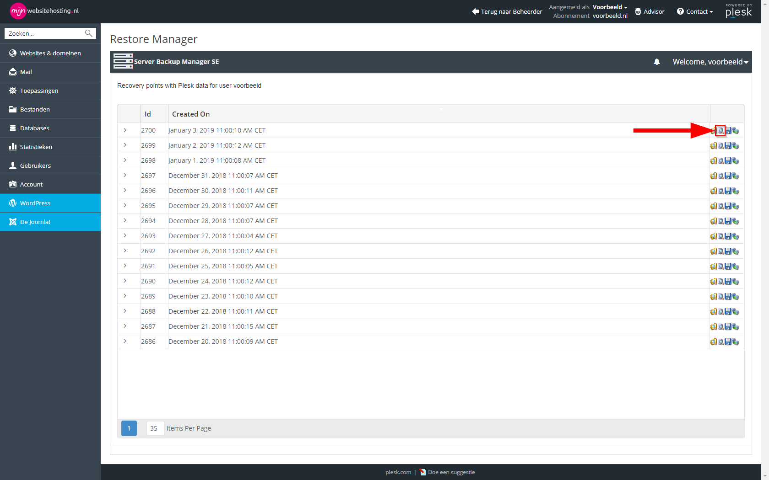Open the Advisor icon in header
Image resolution: width=769 pixels, height=480 pixels.
638,11
